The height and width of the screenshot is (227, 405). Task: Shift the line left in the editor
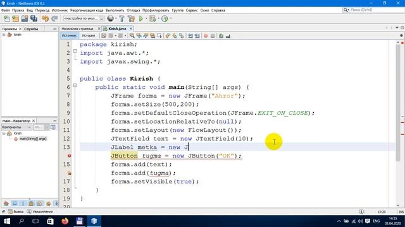[190, 36]
